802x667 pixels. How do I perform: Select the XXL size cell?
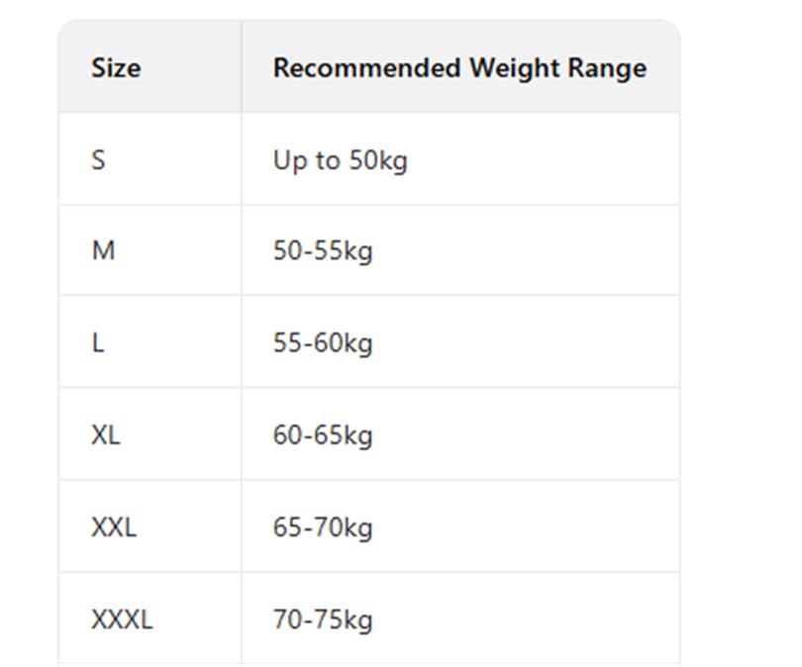(150, 526)
